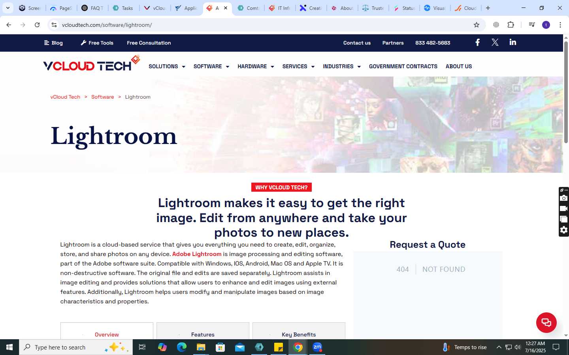Switch to the Key Benefits tab

pos(299,331)
